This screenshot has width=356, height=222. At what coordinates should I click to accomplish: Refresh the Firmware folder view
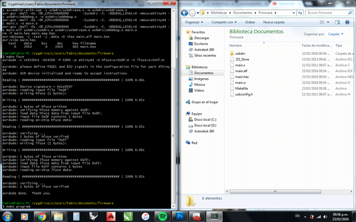pos(300,13)
